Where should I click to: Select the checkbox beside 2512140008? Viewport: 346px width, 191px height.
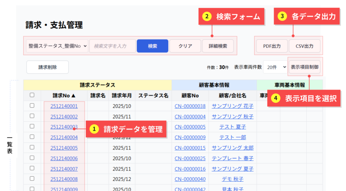[32, 179]
